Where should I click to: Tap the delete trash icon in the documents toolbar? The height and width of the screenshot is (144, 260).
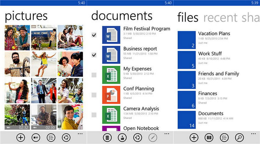pos(107,137)
